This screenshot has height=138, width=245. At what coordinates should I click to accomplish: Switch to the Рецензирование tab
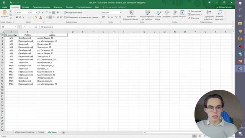click(x=84, y=7)
